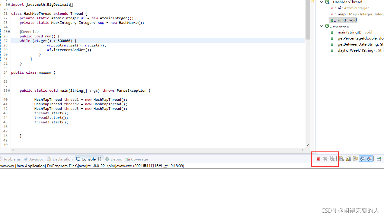Screen dimensions: 384x216
Task: Toggle Scroll Lock in console toolbar
Action: pos(348,159)
